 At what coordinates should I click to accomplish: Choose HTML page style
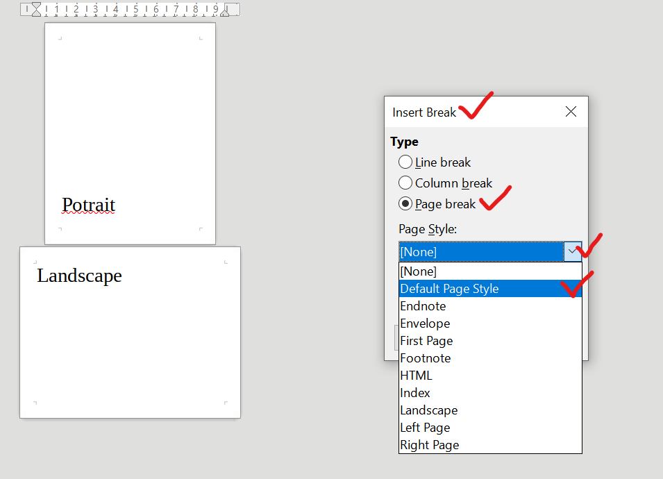[x=491, y=376]
